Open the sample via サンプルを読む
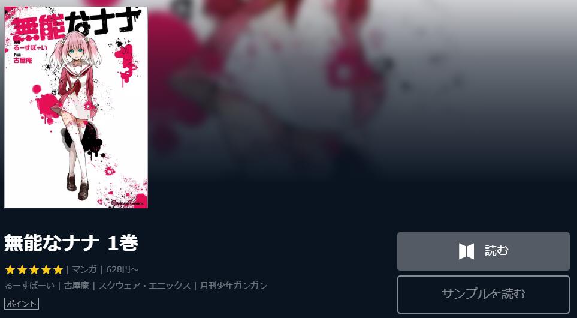 point(483,295)
